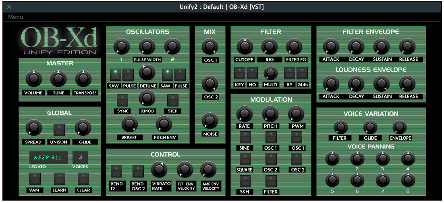Click the filter MULTI knob

click(x=271, y=73)
